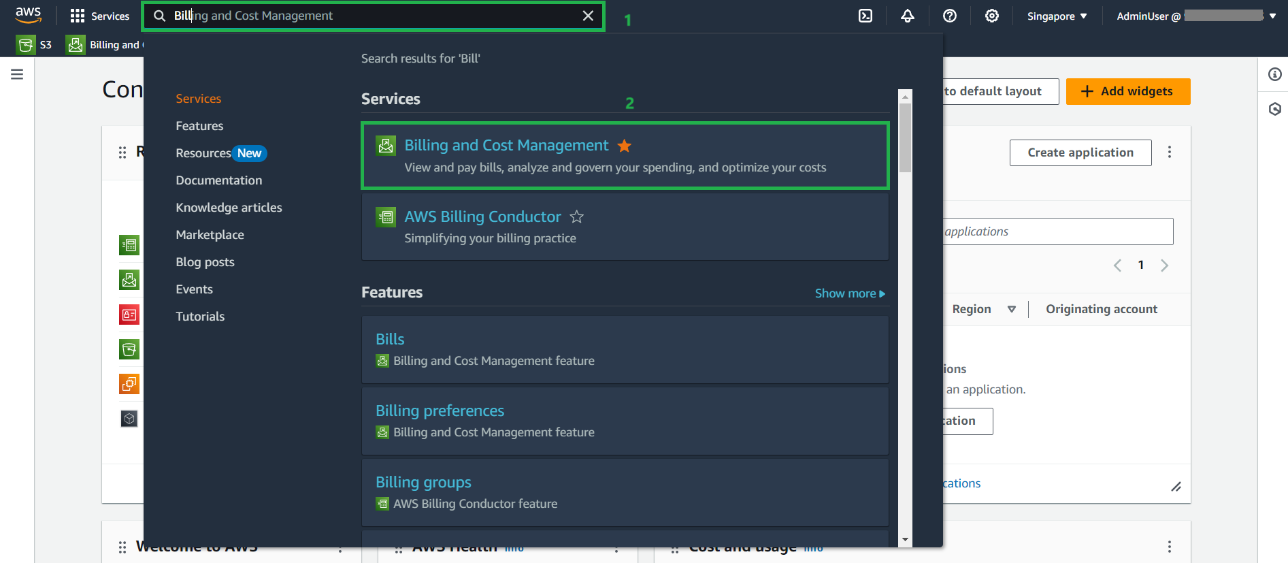Viewport: 1288px width, 563px height.
Task: Launch the CloudShell terminal icon
Action: [x=865, y=16]
